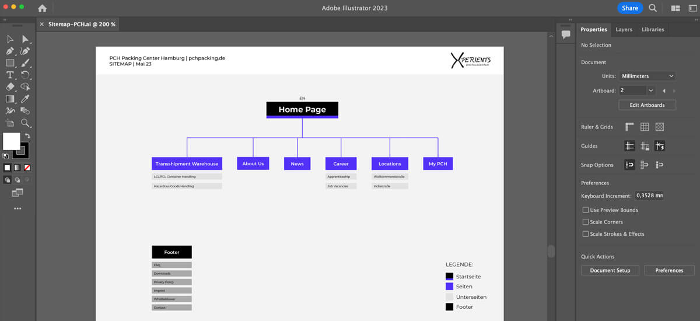
Task: Go to next artboard arrow
Action: pyautogui.click(x=674, y=91)
